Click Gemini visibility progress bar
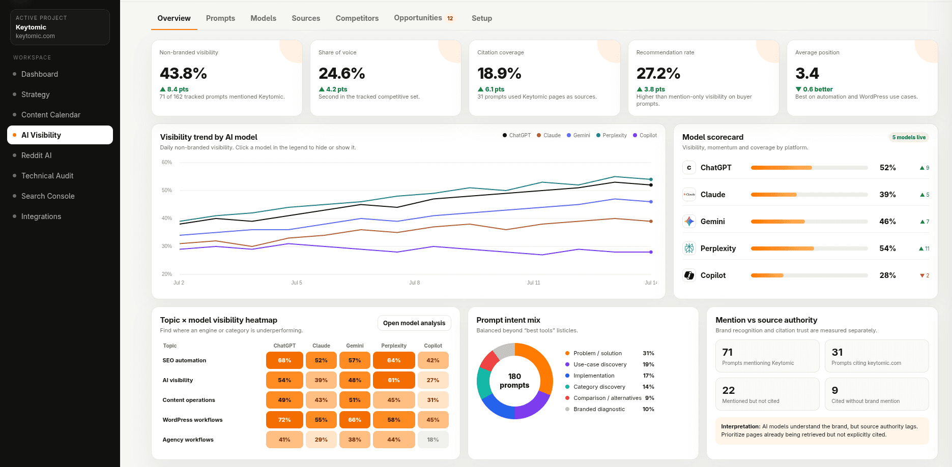The height and width of the screenshot is (467, 952). (809, 222)
